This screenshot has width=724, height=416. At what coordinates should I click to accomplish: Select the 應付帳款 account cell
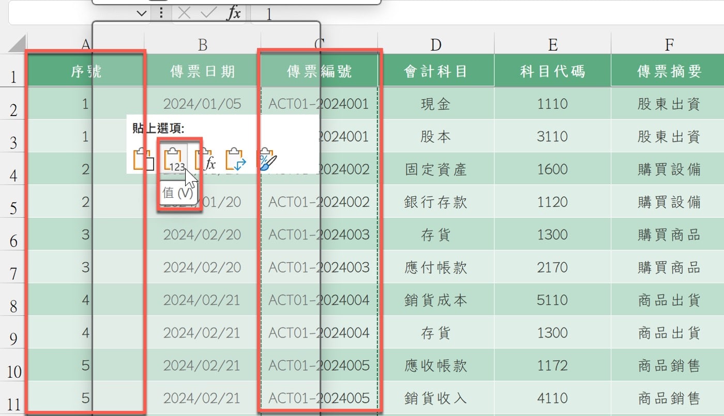[x=436, y=267]
